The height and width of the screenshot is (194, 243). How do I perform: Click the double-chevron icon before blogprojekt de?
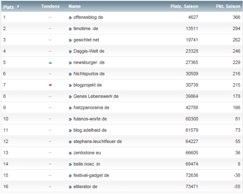[x=70, y=86]
